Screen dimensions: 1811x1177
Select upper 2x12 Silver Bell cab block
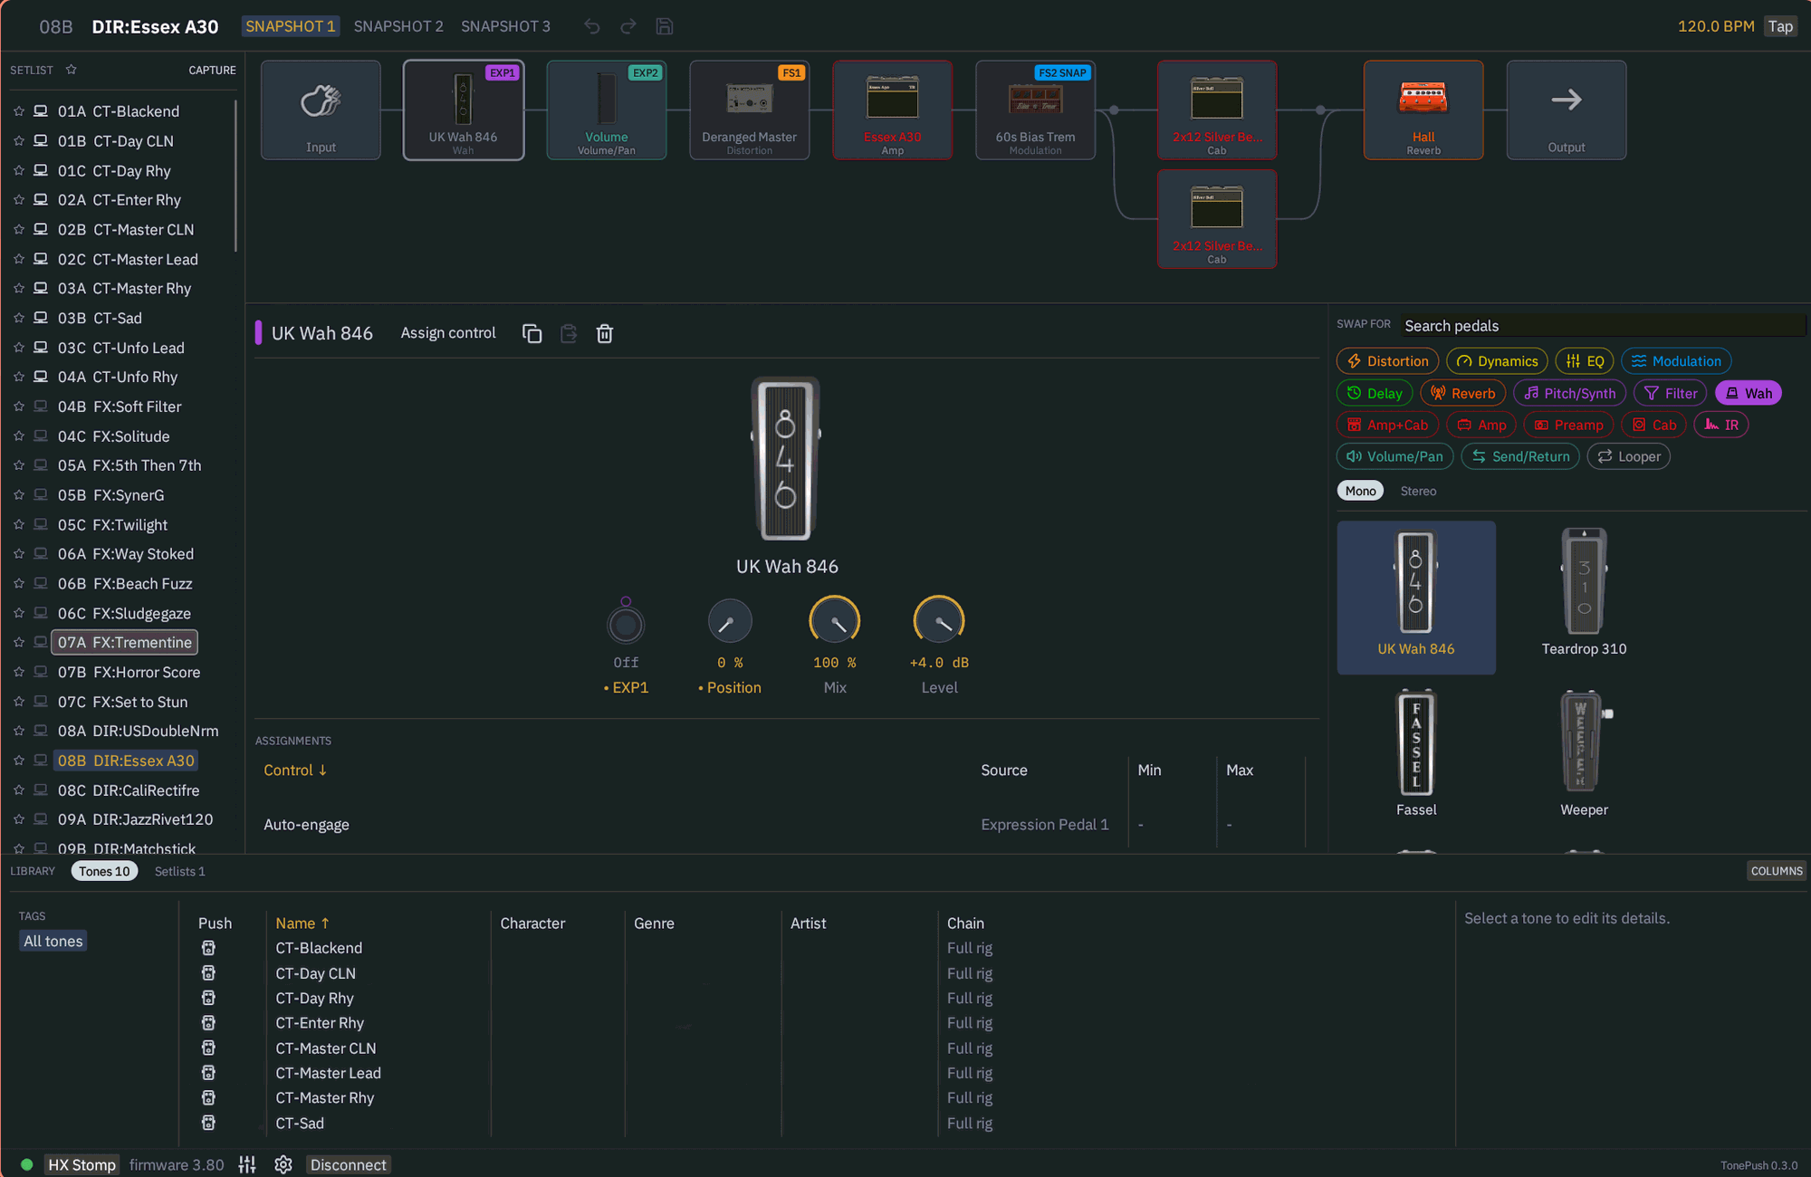pos(1217,110)
